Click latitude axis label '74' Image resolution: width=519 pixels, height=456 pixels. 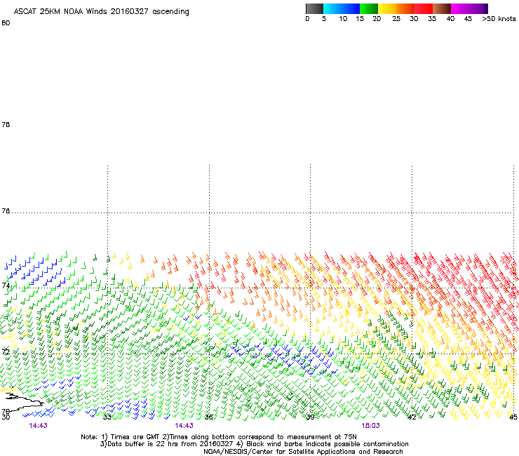(6, 286)
